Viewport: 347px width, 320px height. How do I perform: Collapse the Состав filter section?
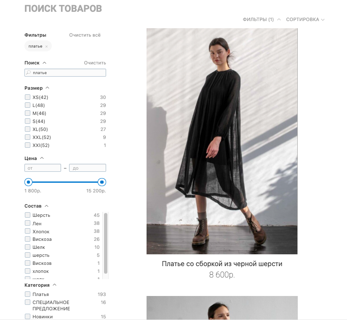pyautogui.click(x=46, y=206)
